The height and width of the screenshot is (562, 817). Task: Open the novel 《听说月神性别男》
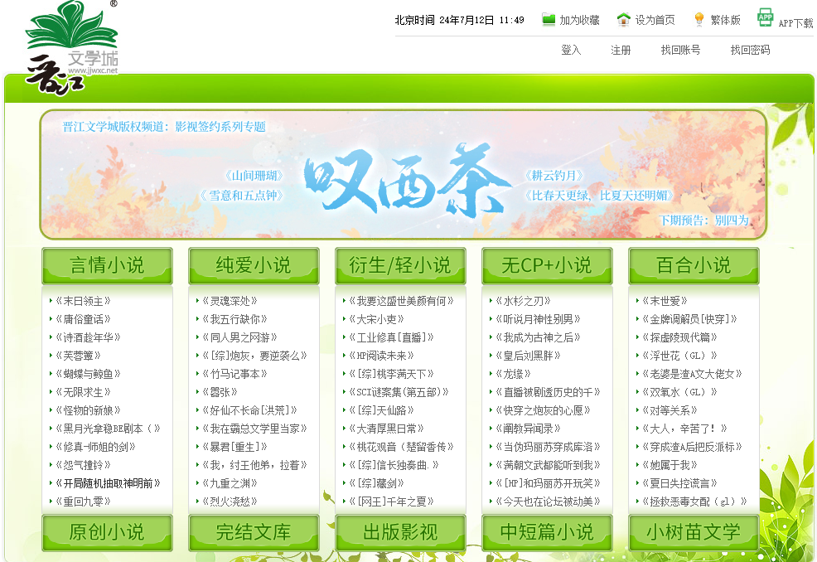pyautogui.click(x=539, y=319)
